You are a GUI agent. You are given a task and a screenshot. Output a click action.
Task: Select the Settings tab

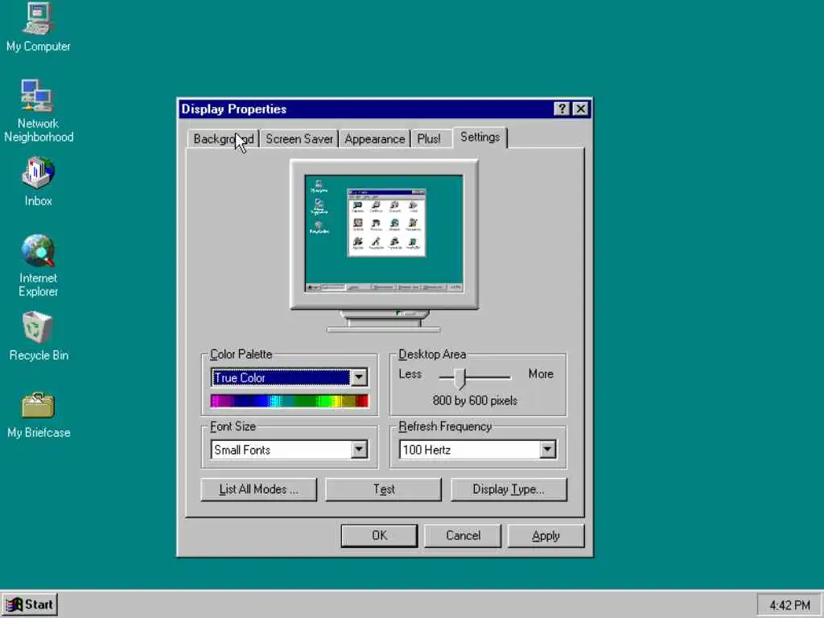pos(480,137)
